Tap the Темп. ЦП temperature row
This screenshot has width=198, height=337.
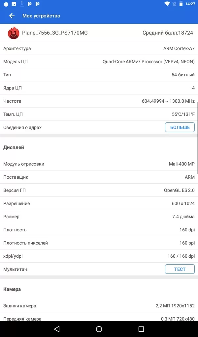[99, 114]
